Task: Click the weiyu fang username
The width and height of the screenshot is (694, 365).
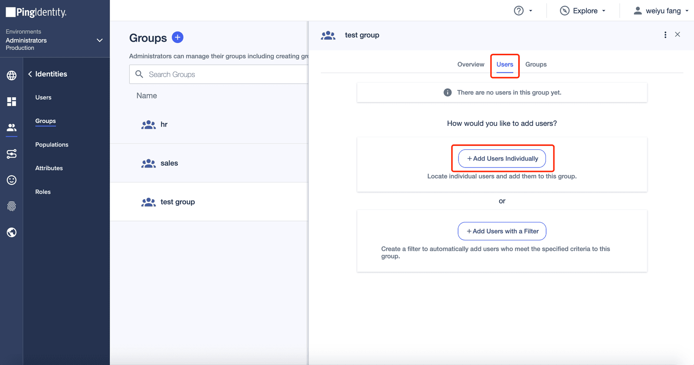Action: (663, 11)
